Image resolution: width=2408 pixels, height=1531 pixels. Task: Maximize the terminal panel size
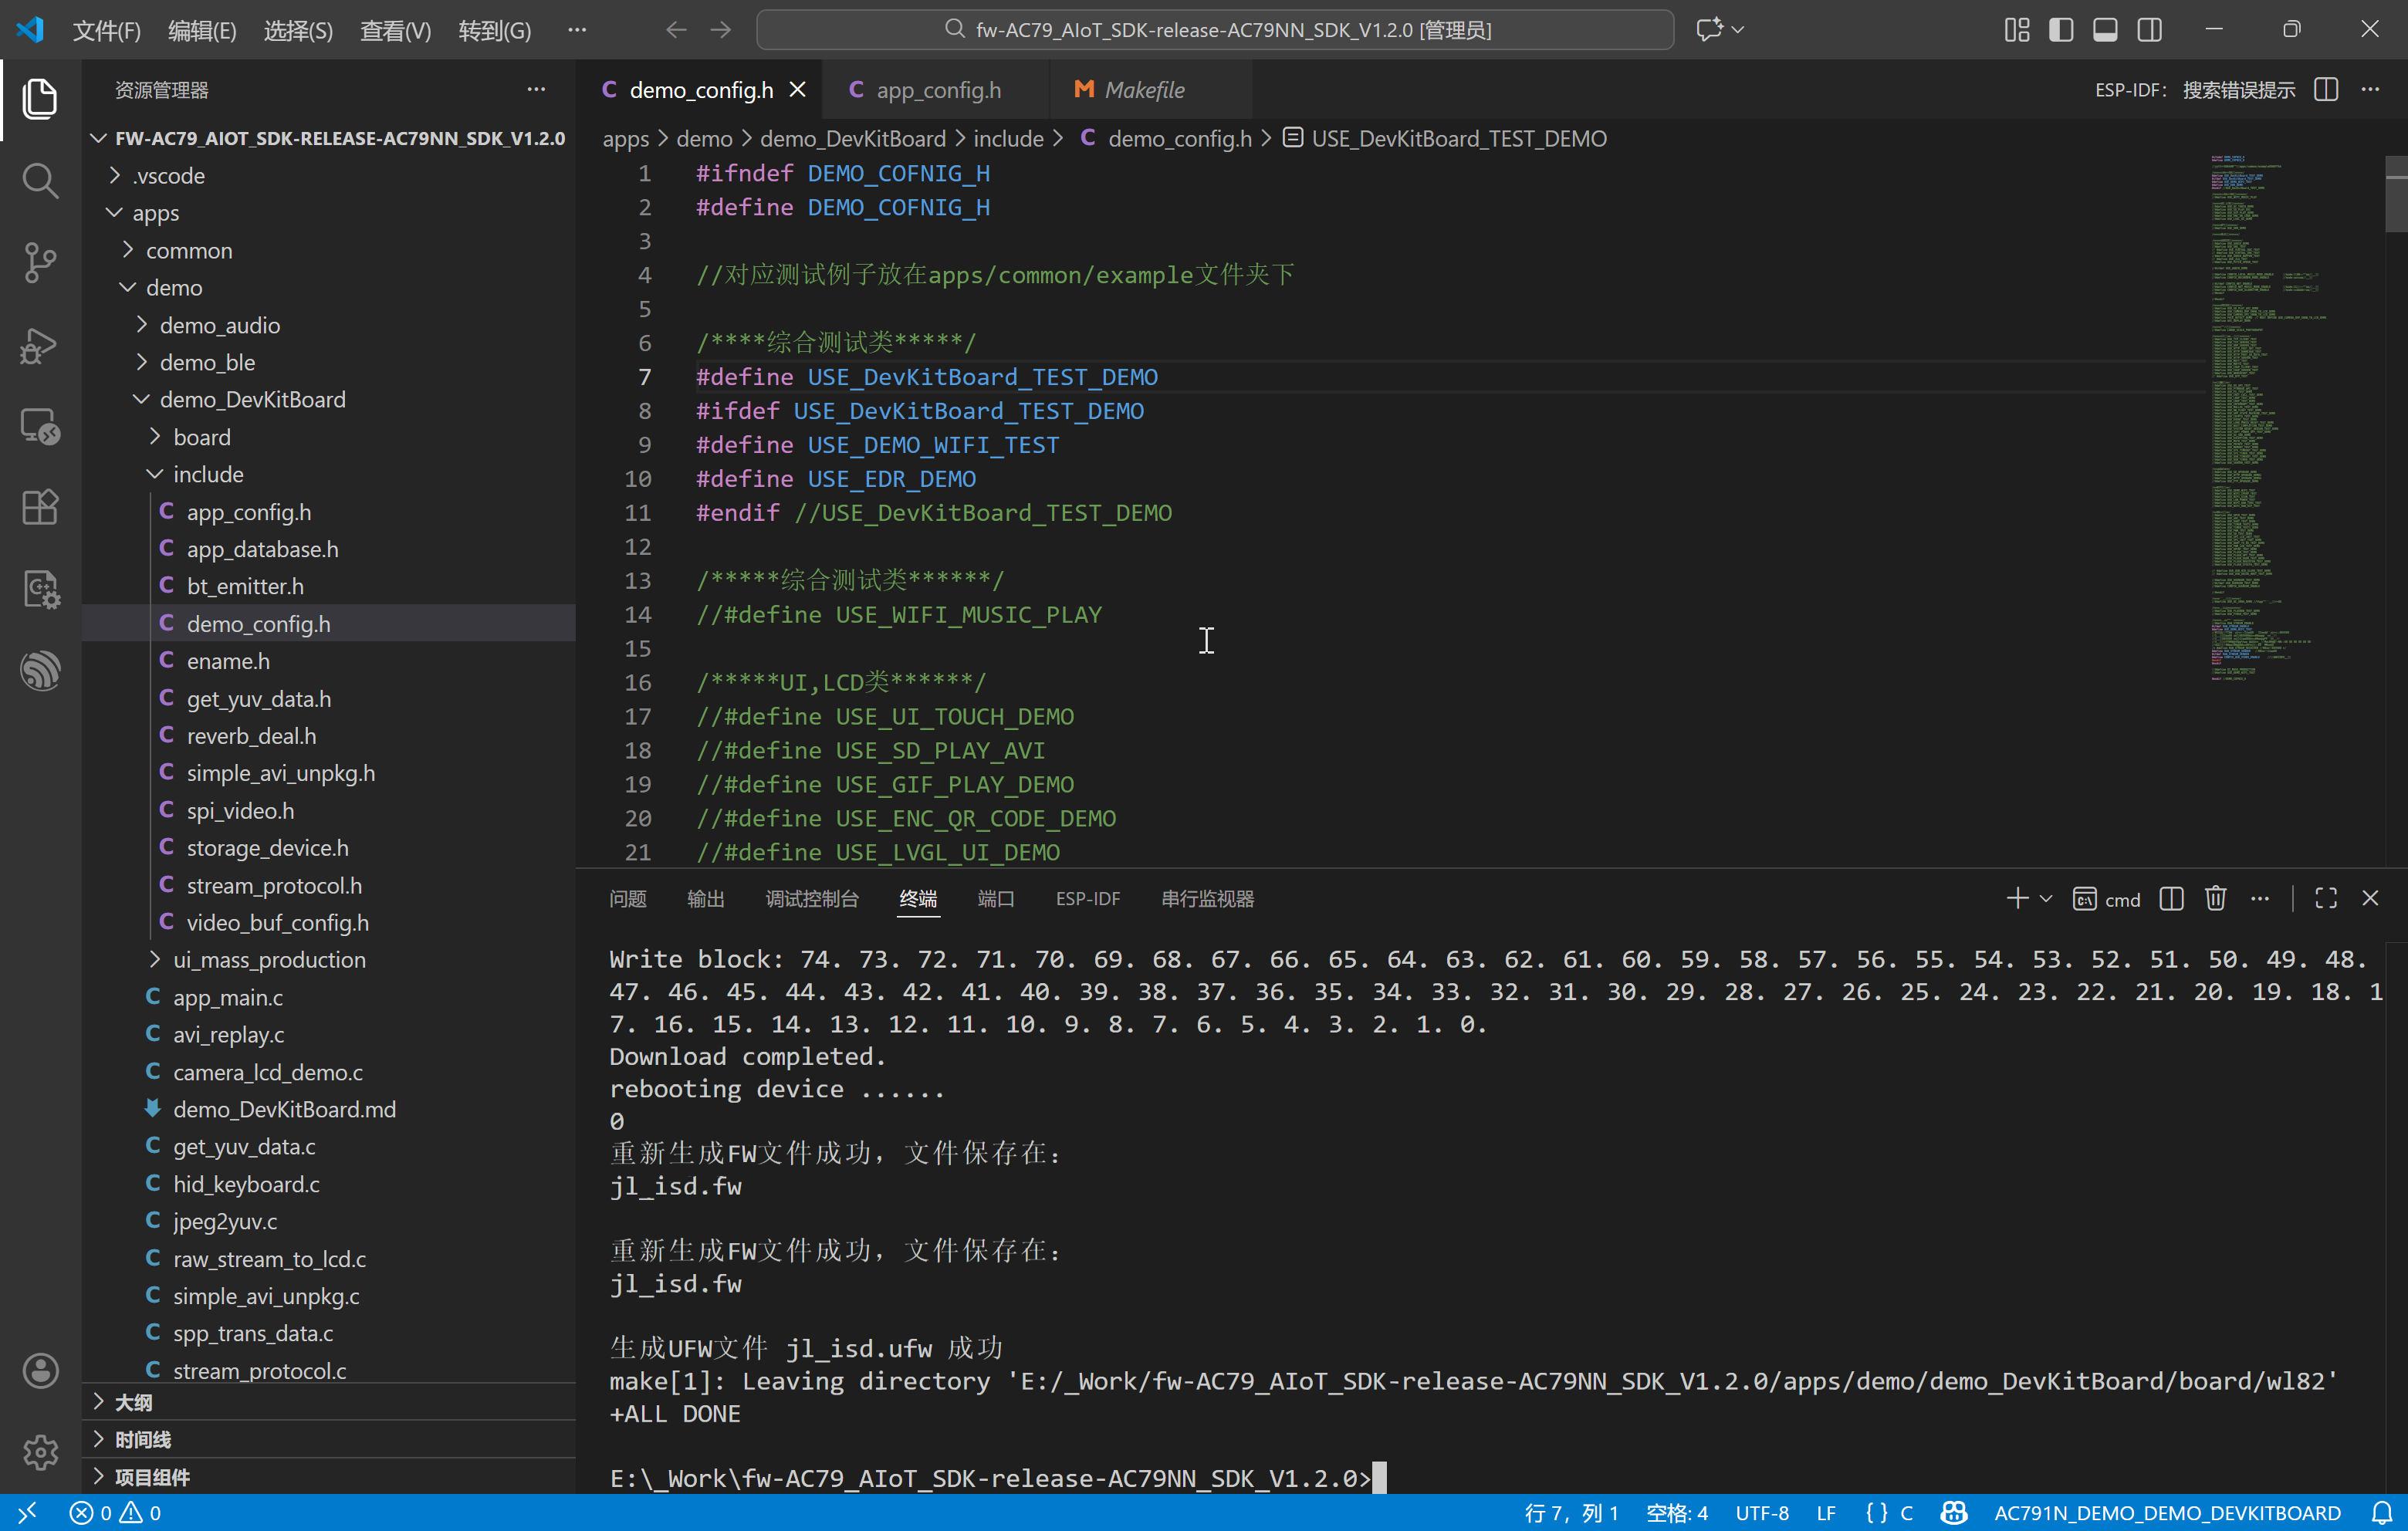[x=2326, y=898]
